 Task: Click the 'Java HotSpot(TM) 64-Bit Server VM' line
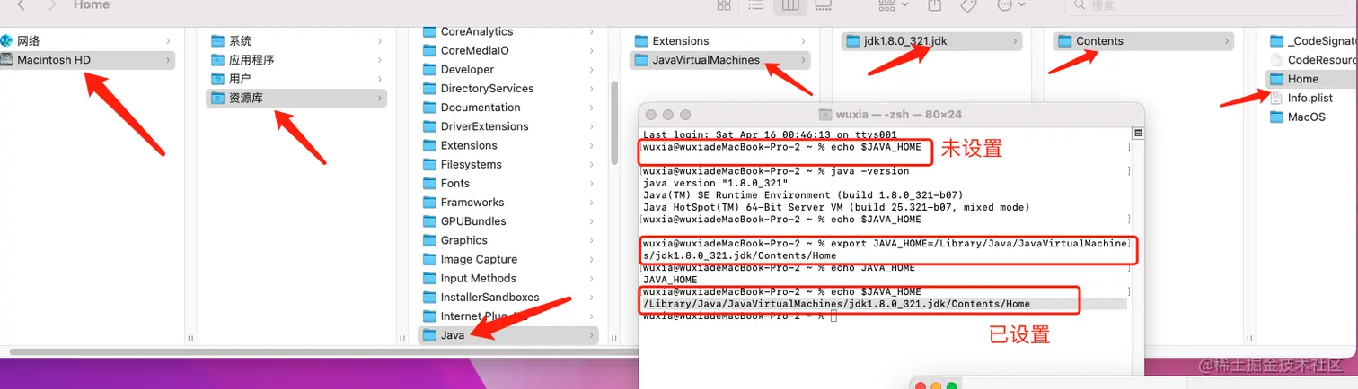pyautogui.click(x=836, y=207)
